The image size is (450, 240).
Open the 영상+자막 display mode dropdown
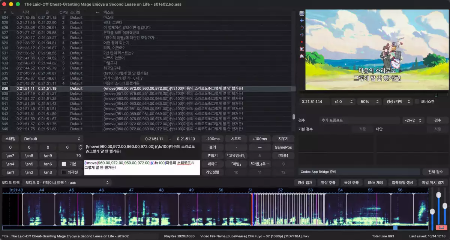tap(397, 102)
